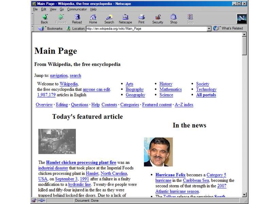The width and height of the screenshot is (279, 204).
Task: Open the Technology portal link
Action: (x=206, y=89)
